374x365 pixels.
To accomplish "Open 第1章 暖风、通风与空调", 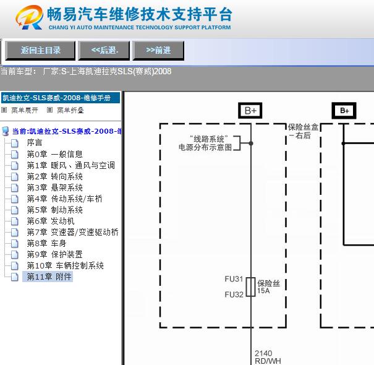I will click(71, 165).
